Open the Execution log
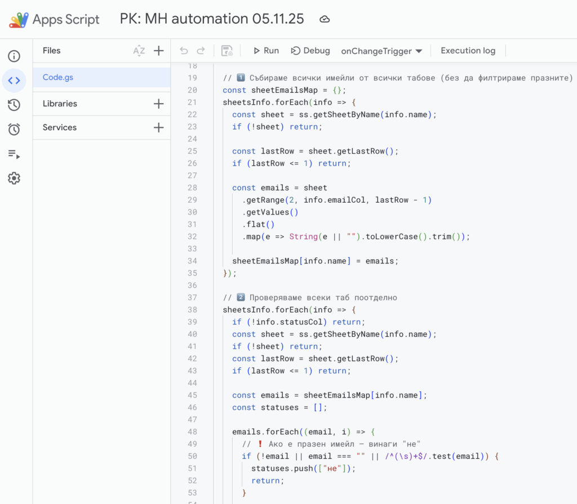The image size is (577, 504). pyautogui.click(x=468, y=51)
